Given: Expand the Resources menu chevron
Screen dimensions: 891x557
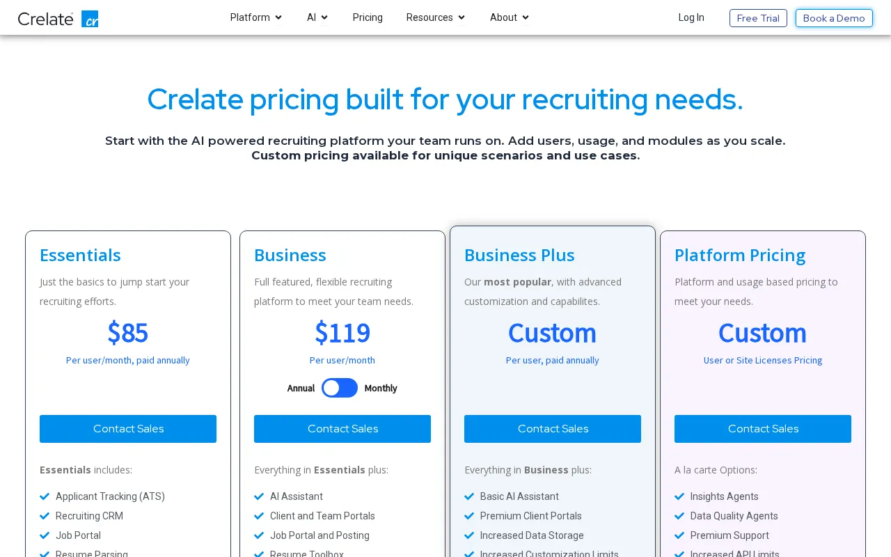Looking at the screenshot, I should coord(462,17).
